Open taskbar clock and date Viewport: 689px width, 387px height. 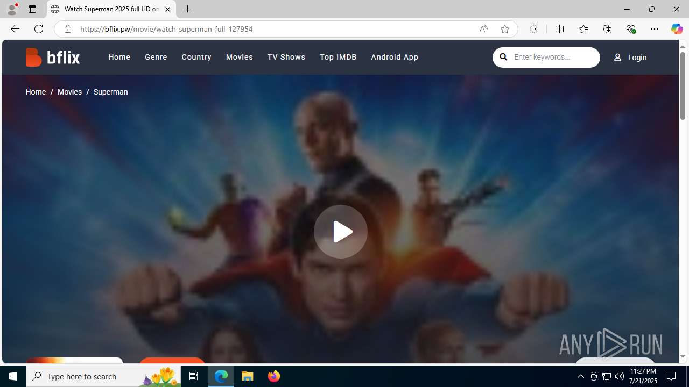(643, 376)
